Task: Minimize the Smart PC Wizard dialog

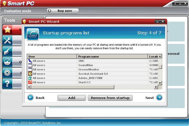Action: coord(158,21)
